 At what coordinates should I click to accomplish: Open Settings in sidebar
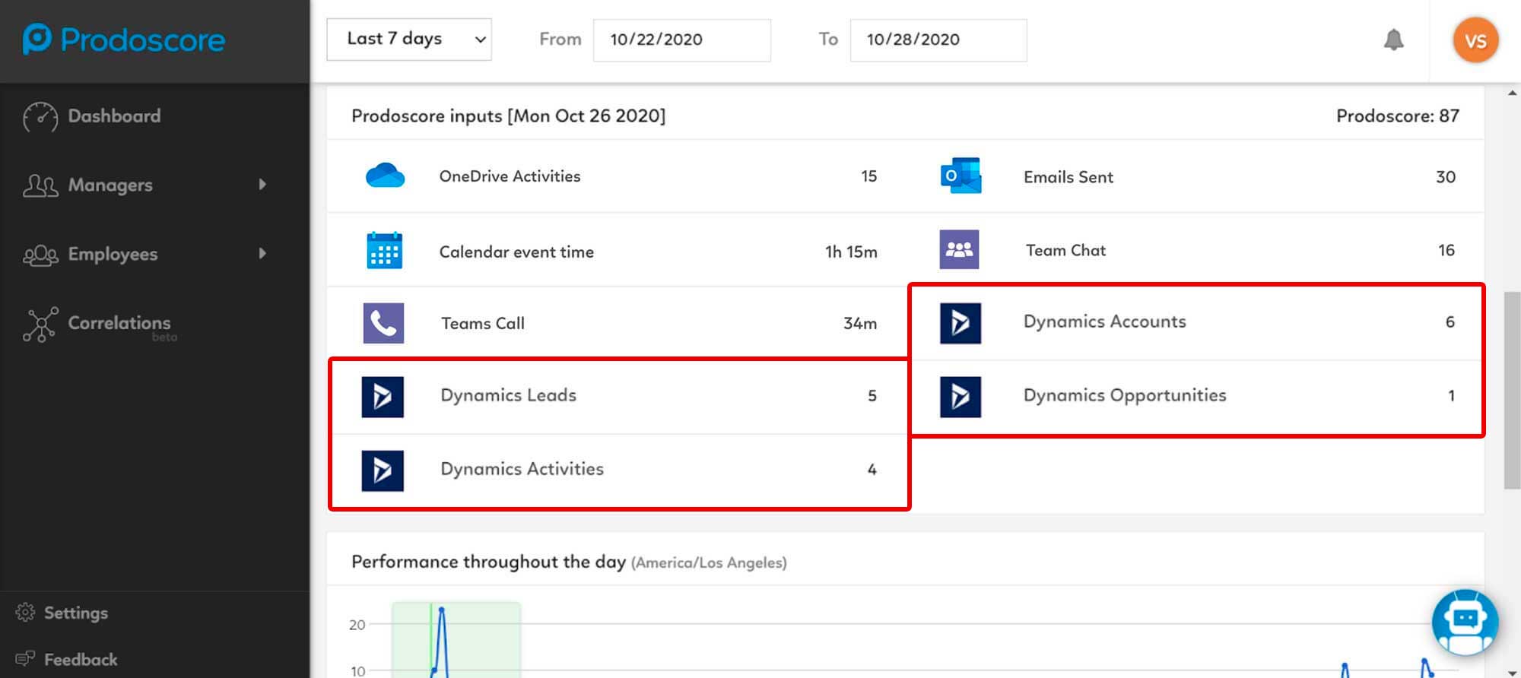(x=76, y=613)
